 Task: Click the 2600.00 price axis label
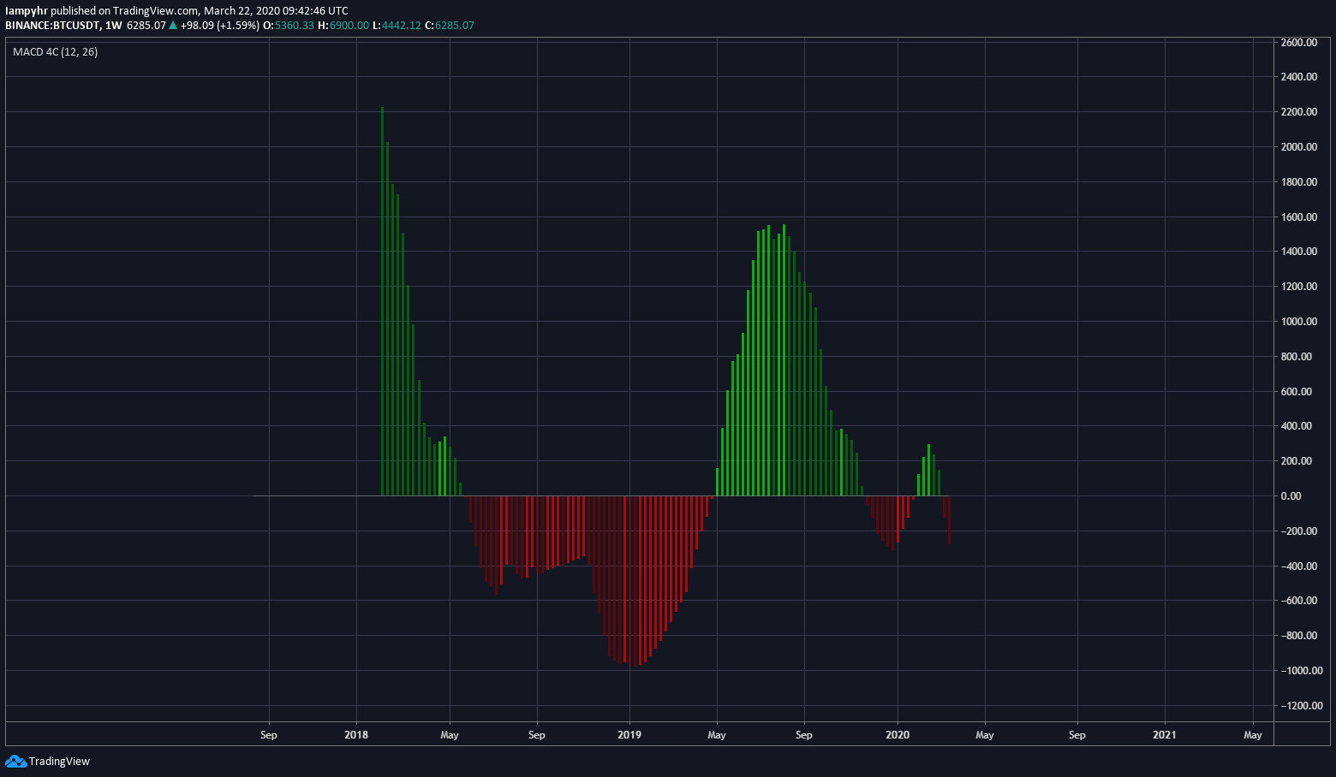pyautogui.click(x=1299, y=42)
